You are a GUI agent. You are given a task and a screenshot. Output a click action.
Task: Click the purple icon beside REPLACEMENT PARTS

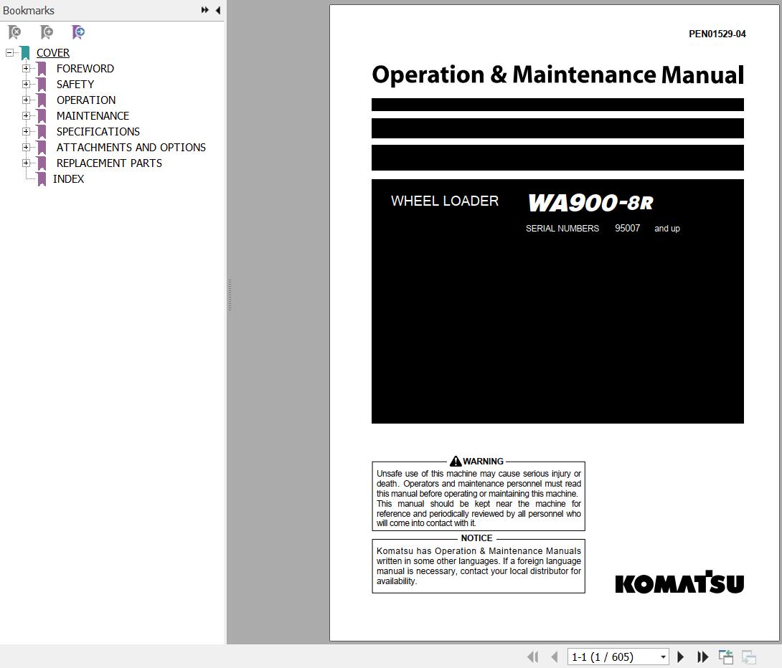tap(42, 163)
